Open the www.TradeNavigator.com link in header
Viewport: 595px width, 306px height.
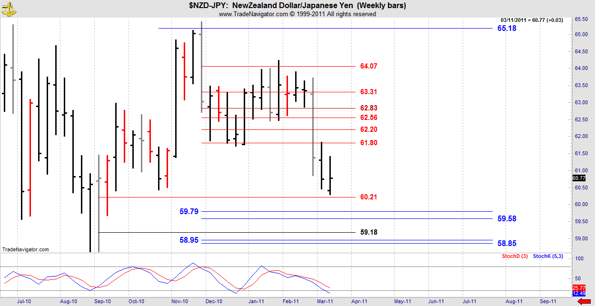pyautogui.click(x=253, y=14)
